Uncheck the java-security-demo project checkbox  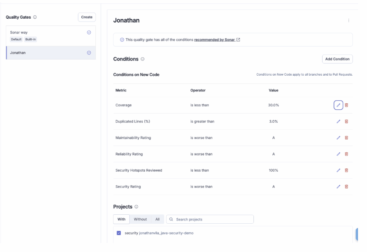pyautogui.click(x=119, y=233)
